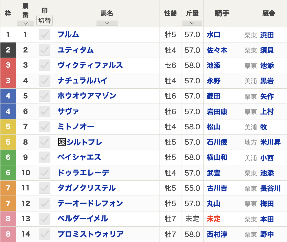Sort by horse number dropdown arrow
The image size is (287, 242).
click(25, 23)
